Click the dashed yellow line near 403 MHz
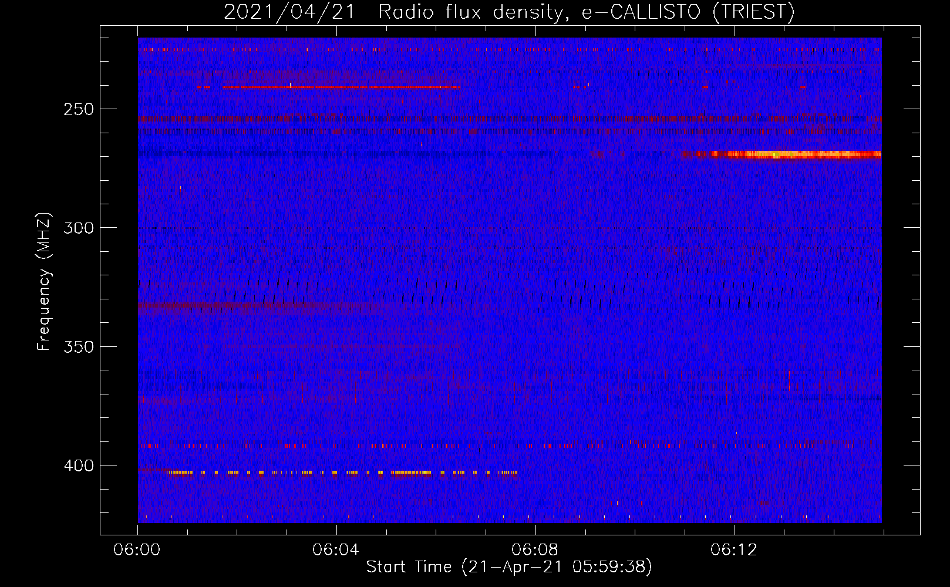Image resolution: width=950 pixels, height=587 pixels. coord(341,472)
